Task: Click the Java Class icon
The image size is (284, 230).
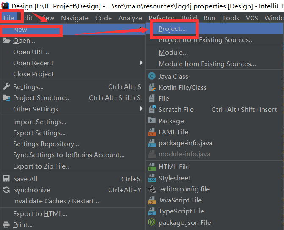Action: click(151, 76)
